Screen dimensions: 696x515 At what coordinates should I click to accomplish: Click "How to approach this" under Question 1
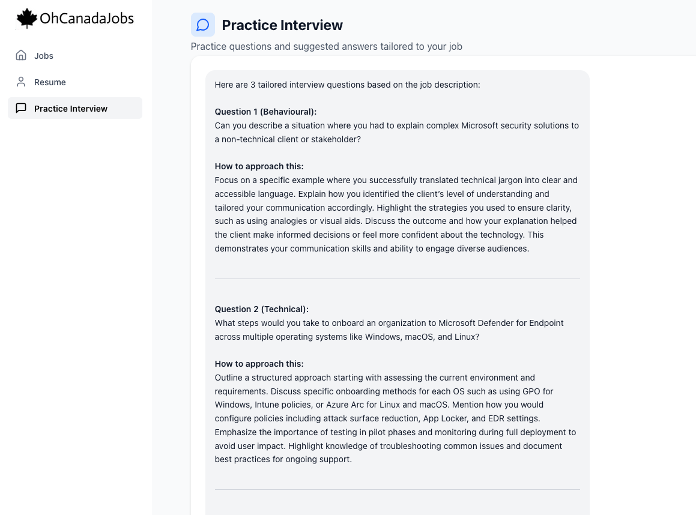point(259,166)
